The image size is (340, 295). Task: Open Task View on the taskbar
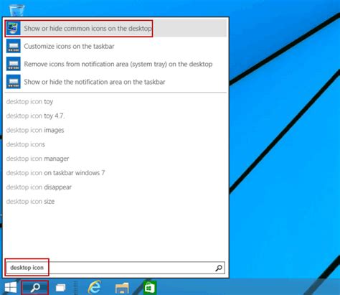coord(61,288)
